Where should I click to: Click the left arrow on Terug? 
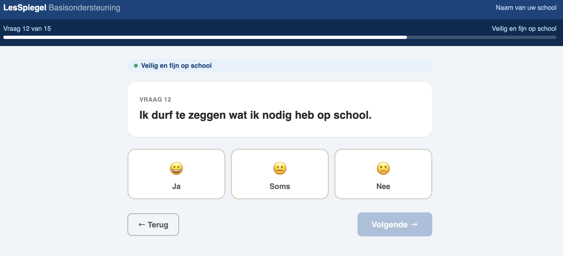142,225
